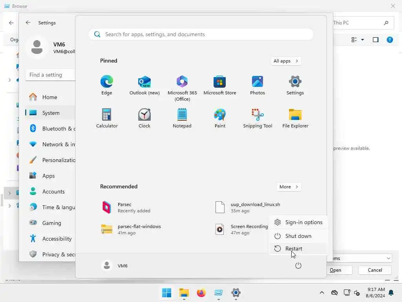This screenshot has height=302, width=402.
Task: Open Privacy & security settings
Action: (x=50, y=254)
